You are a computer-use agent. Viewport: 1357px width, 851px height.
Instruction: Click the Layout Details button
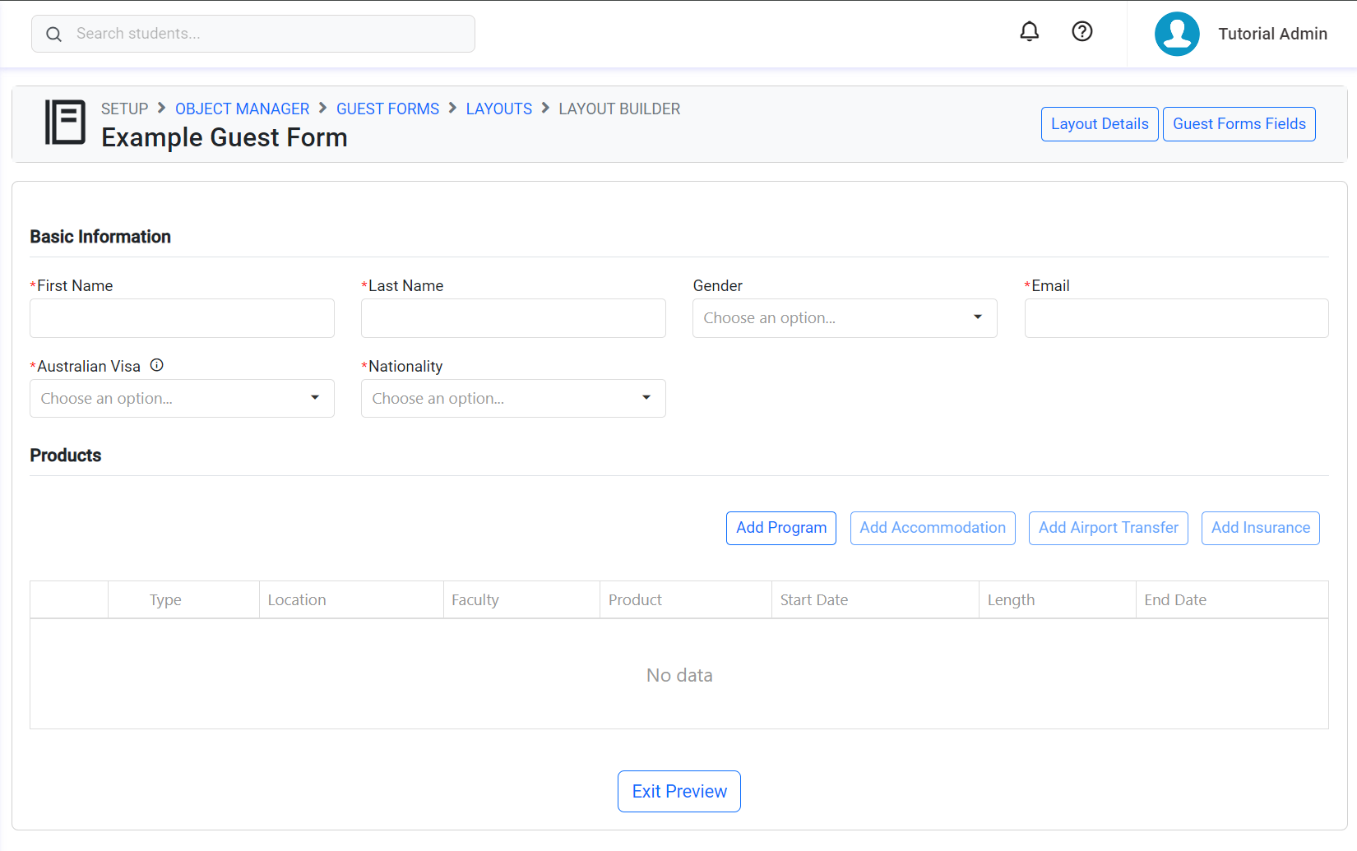click(1100, 124)
